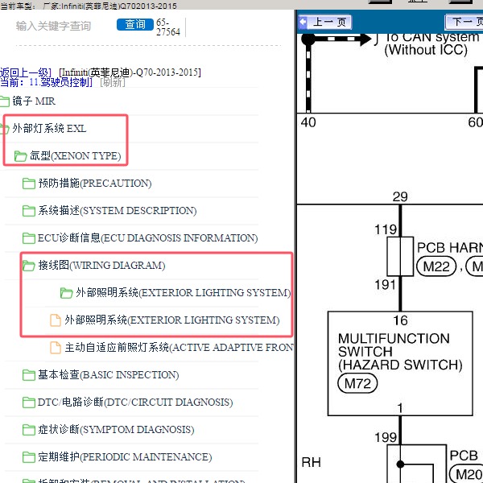Collapse the open-folder 外部照明系统 subfolder icon
Viewport: 483px width, 483px height.
coord(67,293)
